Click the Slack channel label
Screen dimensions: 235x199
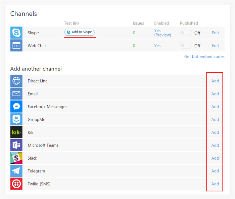(x=32, y=158)
